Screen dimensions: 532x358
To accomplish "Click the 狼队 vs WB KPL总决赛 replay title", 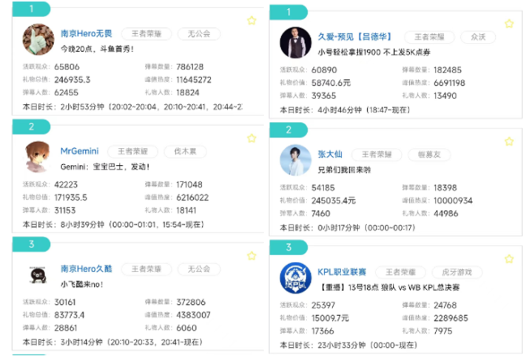I will pos(389,288).
